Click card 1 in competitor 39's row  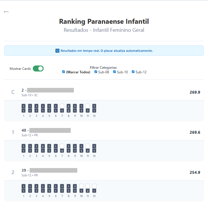tap(23, 188)
